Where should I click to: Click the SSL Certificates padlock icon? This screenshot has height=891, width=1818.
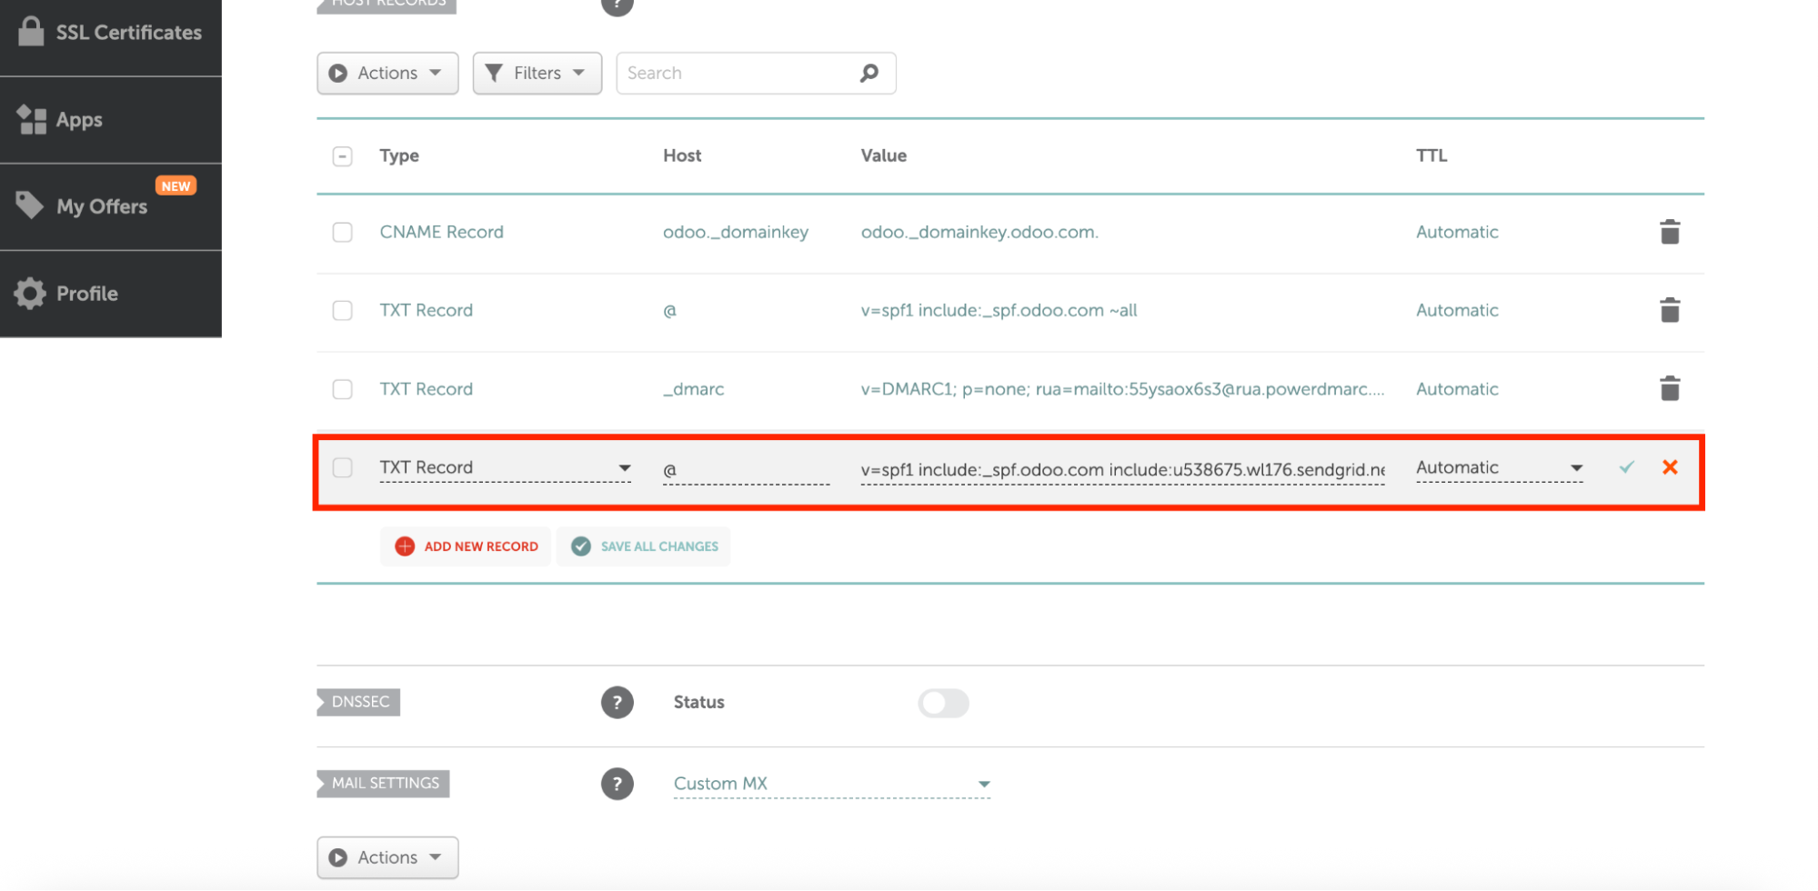(31, 32)
